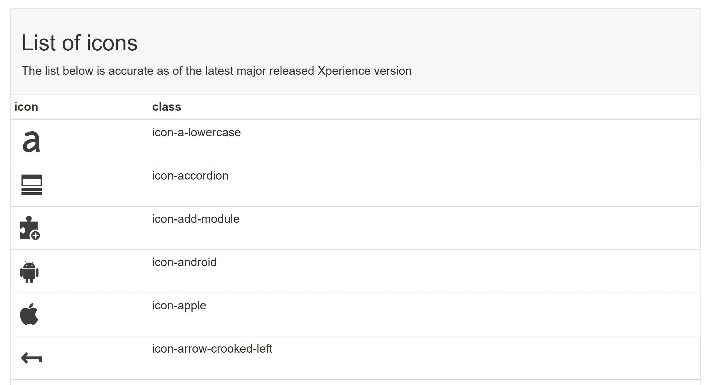Select the crooked left arrow icon

31,358
